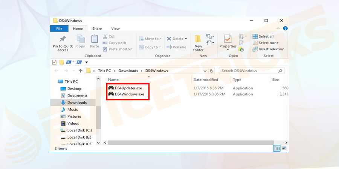Click the Back navigation arrow
Viewport: 339px width, 169px height.
tap(56, 71)
